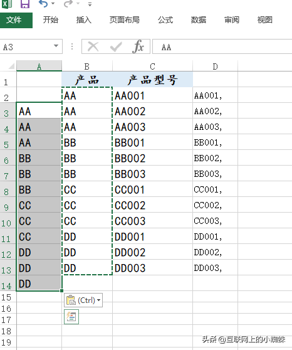Click the formula bar containing AA
The height and width of the screenshot is (350, 292).
[222, 46]
